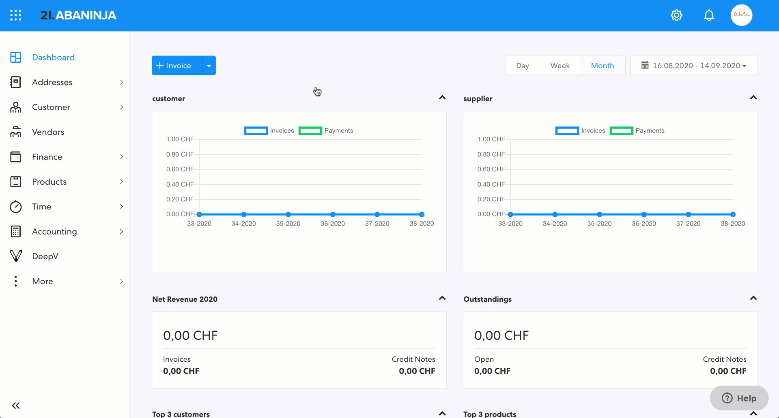Open settings via the gear icon
The height and width of the screenshot is (418, 779).
pyautogui.click(x=676, y=15)
